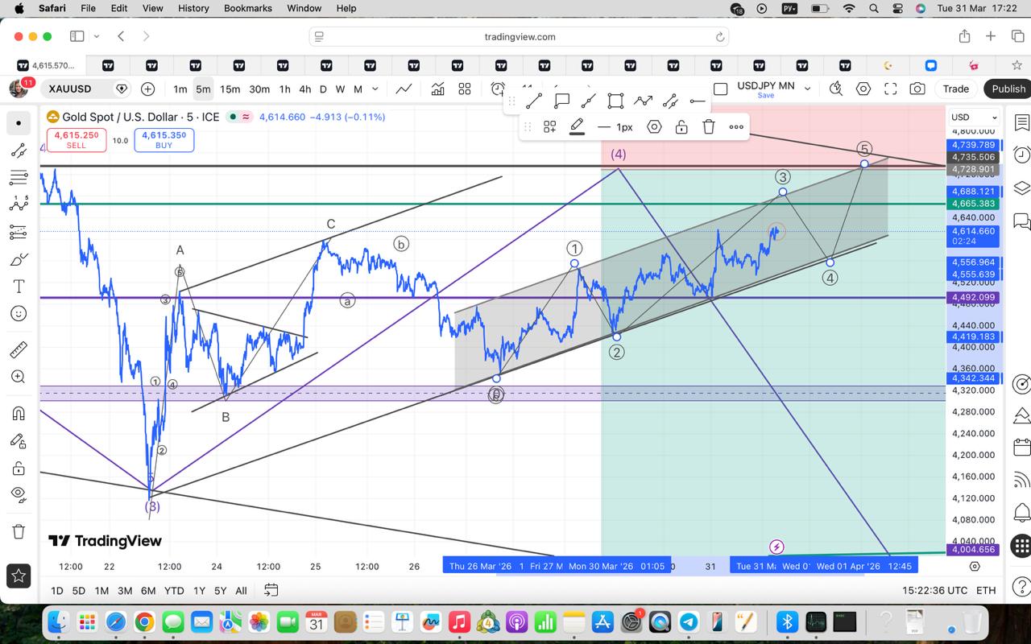Toggle lock all drawings in left sidebar
1031x644 pixels.
[19, 469]
